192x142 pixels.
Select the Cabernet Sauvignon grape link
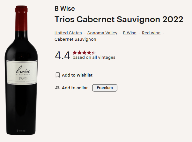click(x=75, y=39)
